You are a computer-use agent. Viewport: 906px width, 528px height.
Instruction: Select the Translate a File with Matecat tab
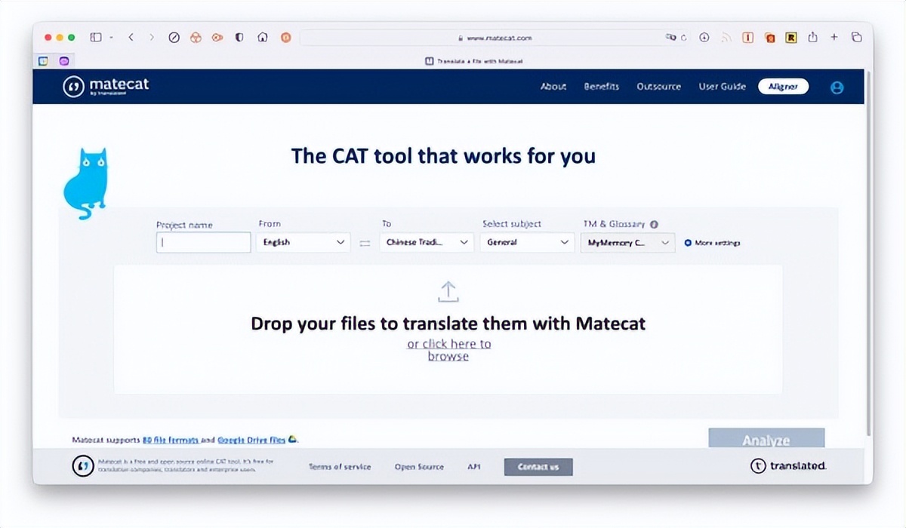[474, 61]
